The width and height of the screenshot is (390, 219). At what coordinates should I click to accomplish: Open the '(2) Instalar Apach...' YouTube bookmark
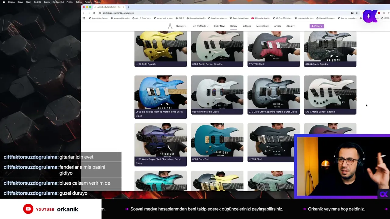tap(261, 18)
